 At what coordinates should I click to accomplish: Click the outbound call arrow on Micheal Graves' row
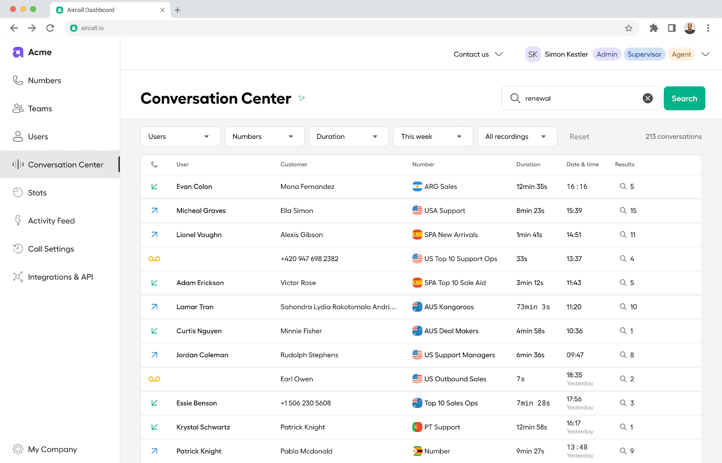point(154,211)
